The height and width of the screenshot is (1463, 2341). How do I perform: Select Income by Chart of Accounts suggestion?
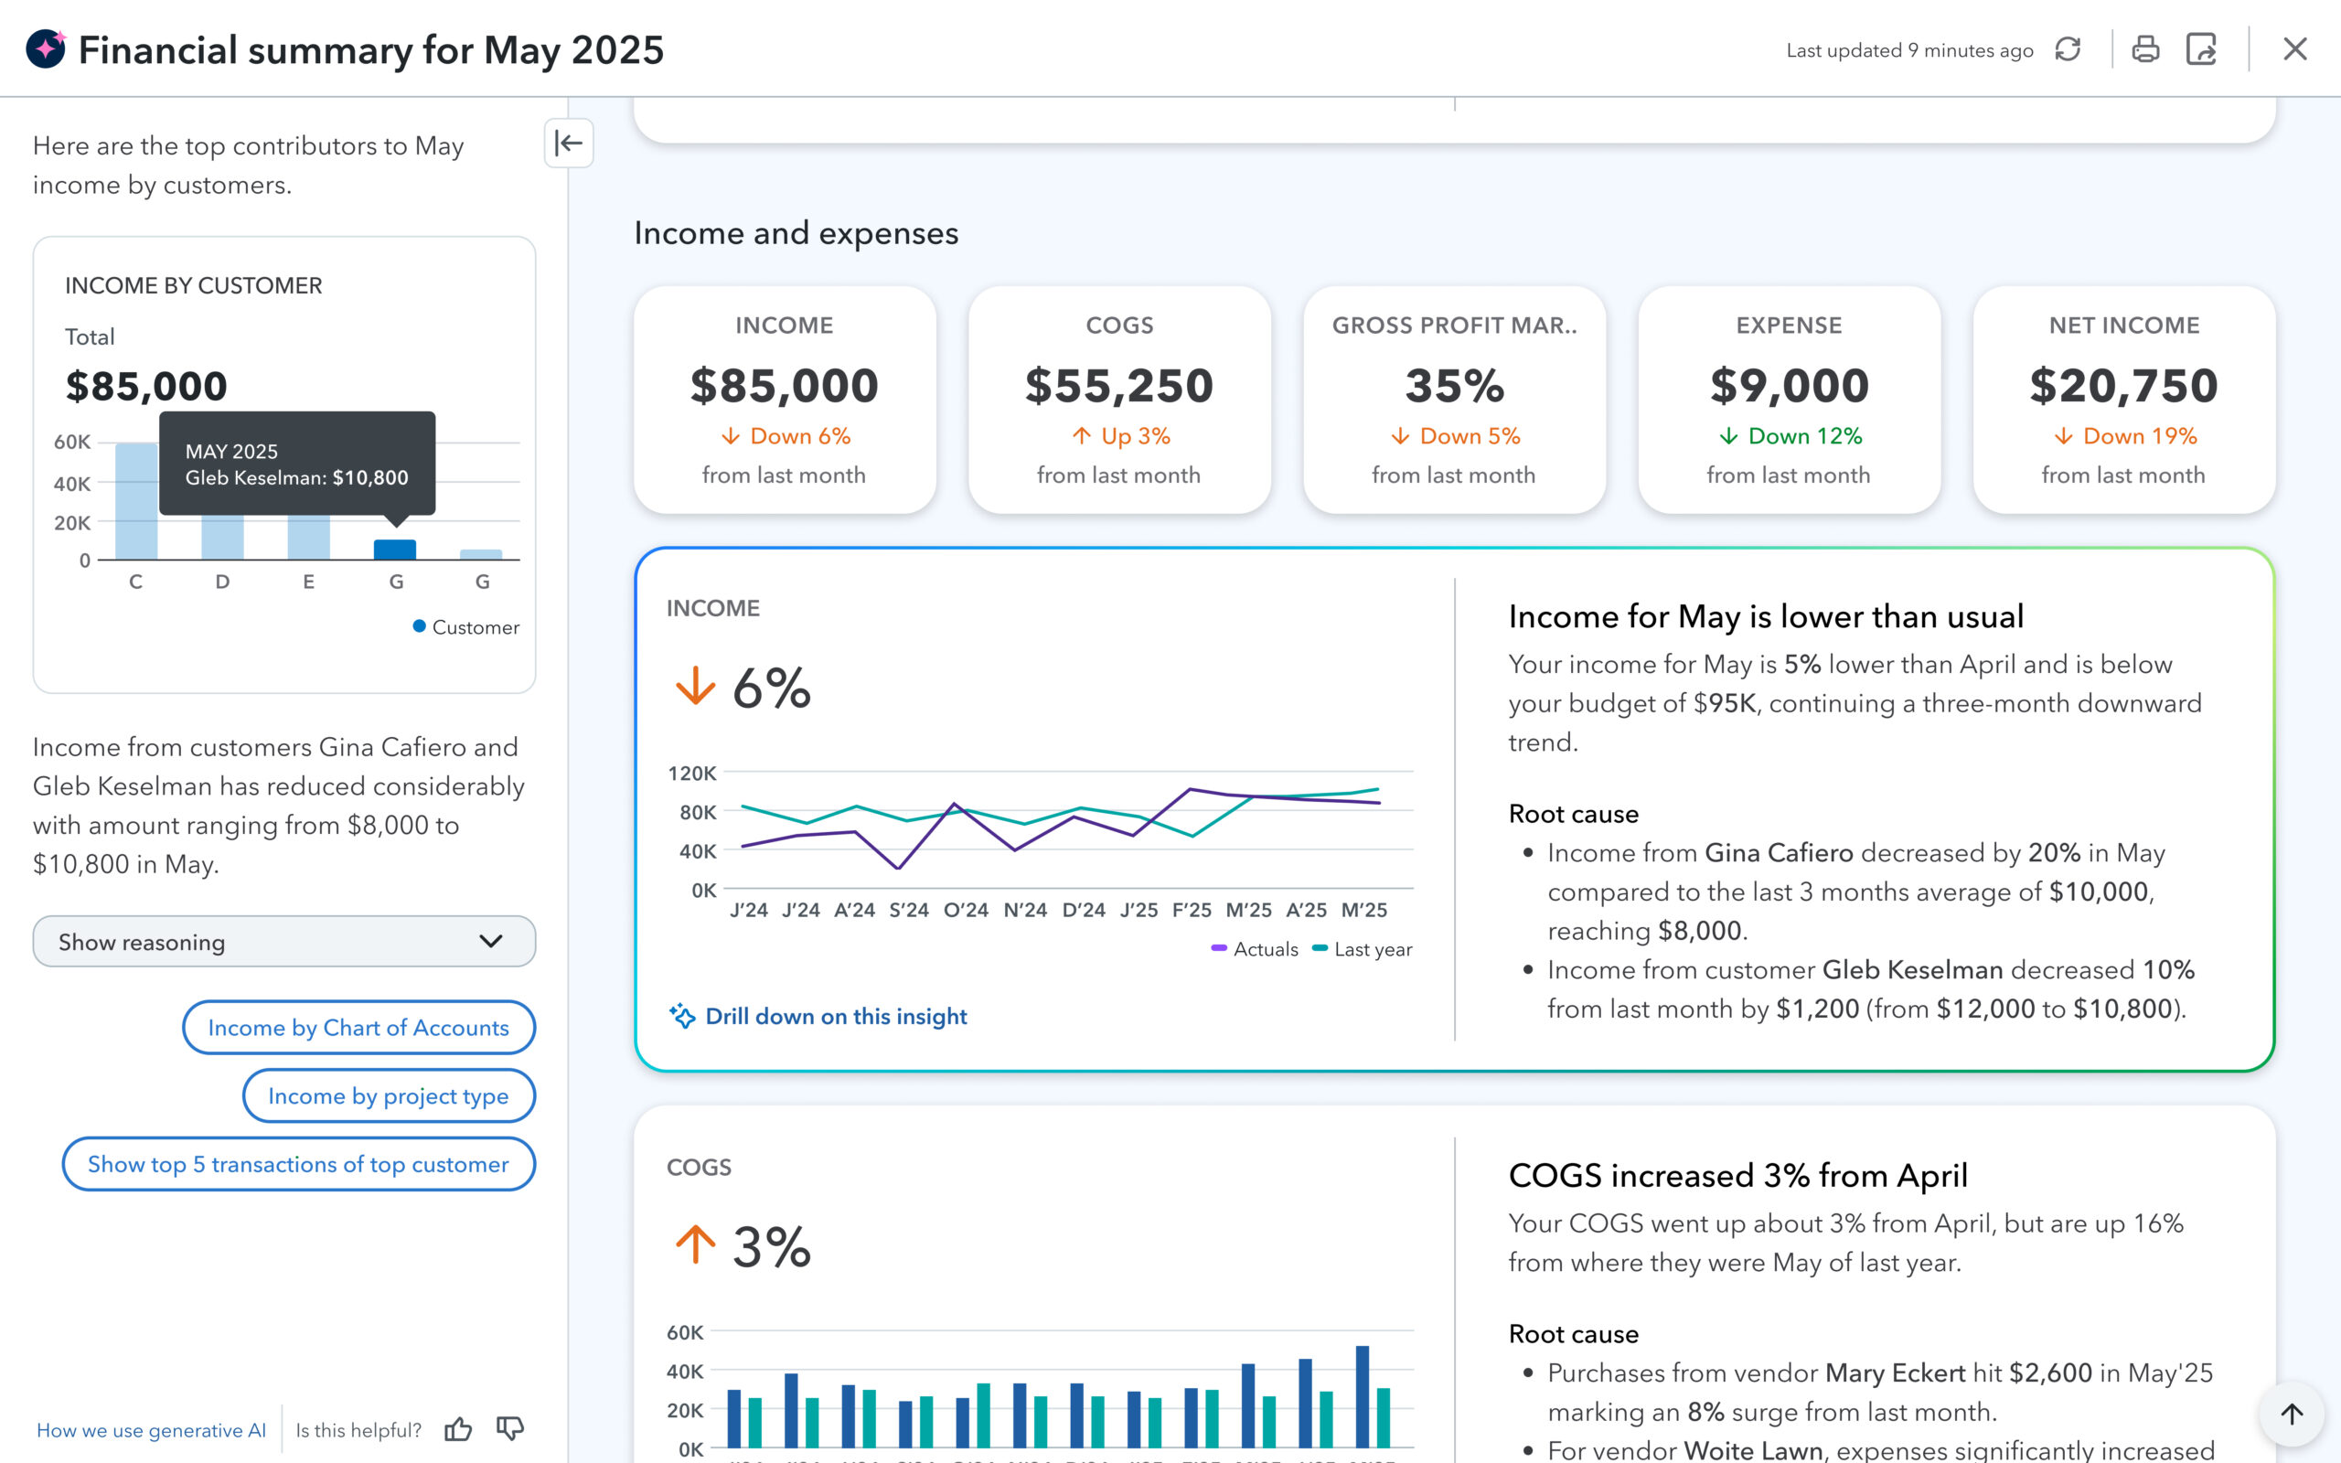(x=358, y=1028)
